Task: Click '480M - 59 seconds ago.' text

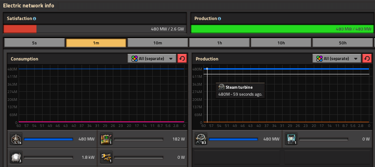Action: pos(240,94)
